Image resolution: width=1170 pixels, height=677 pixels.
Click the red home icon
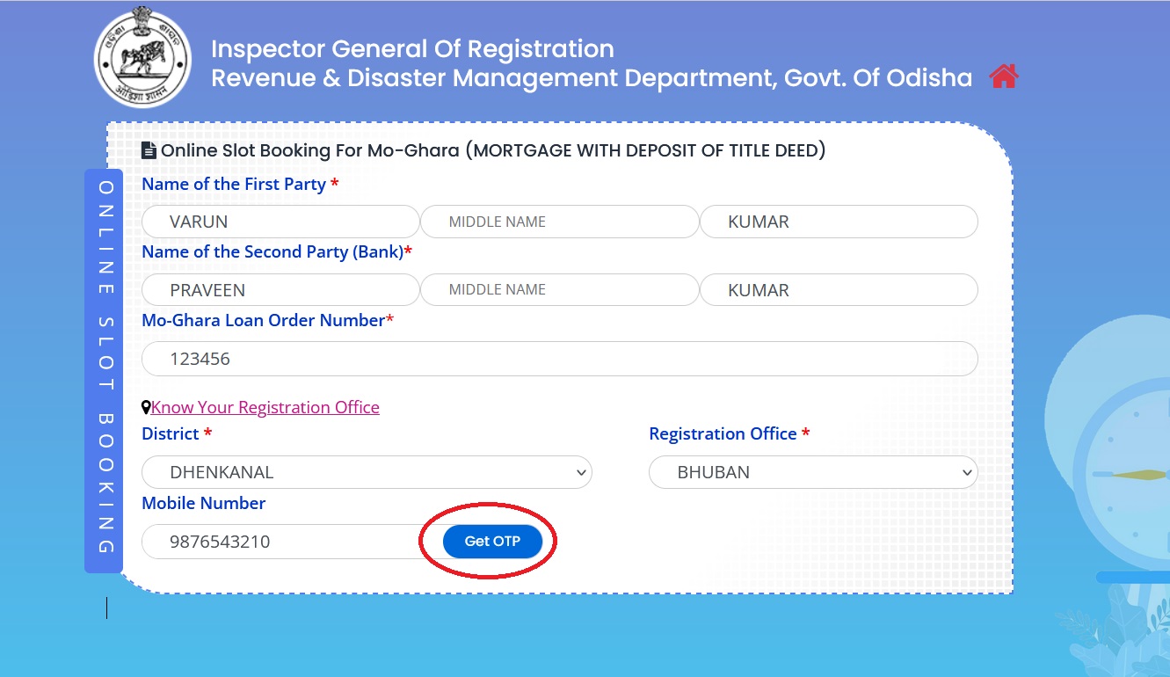1003,77
